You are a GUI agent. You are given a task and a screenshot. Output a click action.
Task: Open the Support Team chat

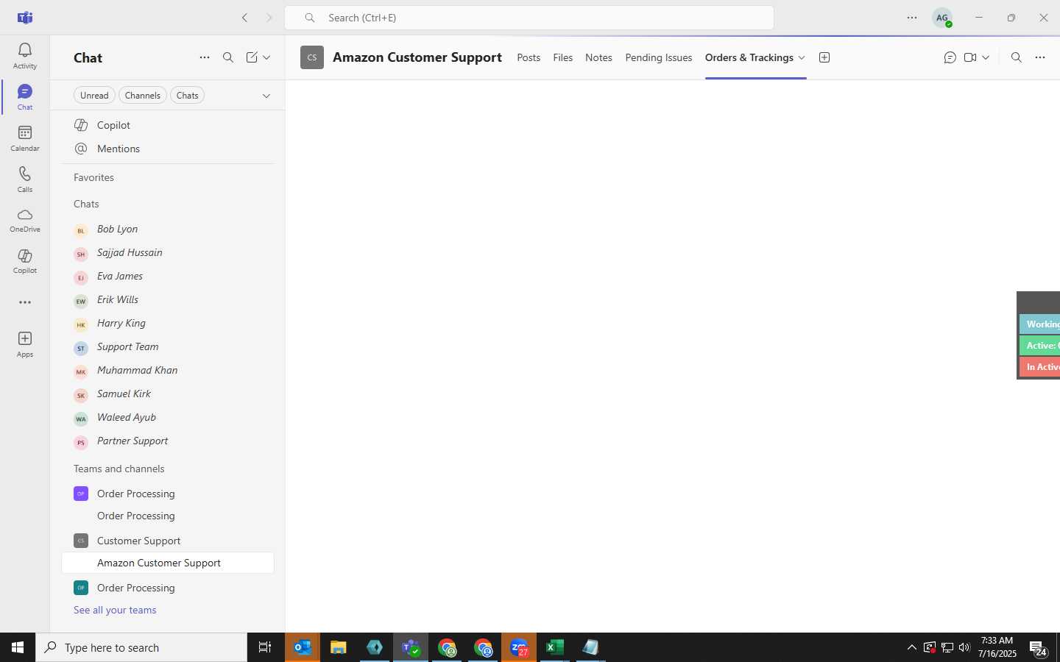168,347
